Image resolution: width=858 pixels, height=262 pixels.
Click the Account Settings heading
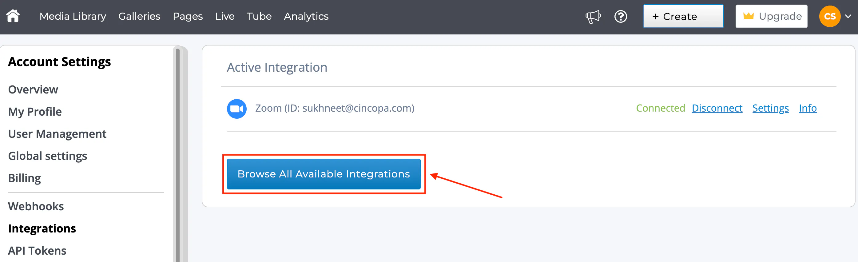59,62
